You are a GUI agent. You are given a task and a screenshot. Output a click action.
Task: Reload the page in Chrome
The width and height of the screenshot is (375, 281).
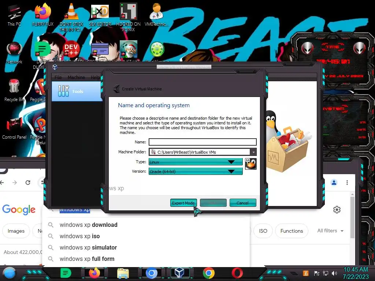point(28,183)
